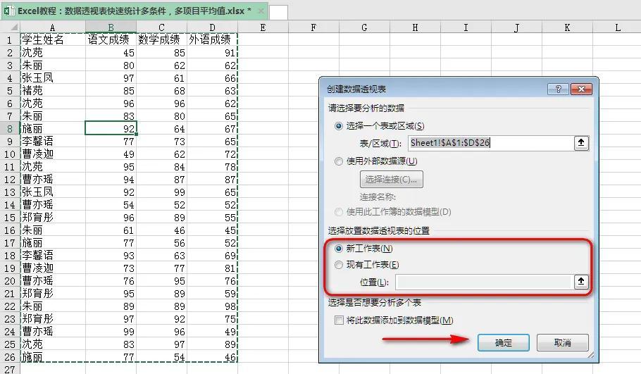Click cell D2 with value 91
641x374 pixels.
(x=212, y=53)
